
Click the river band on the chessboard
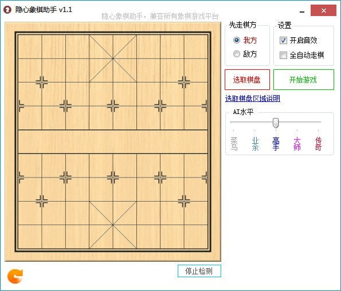(x=113, y=141)
